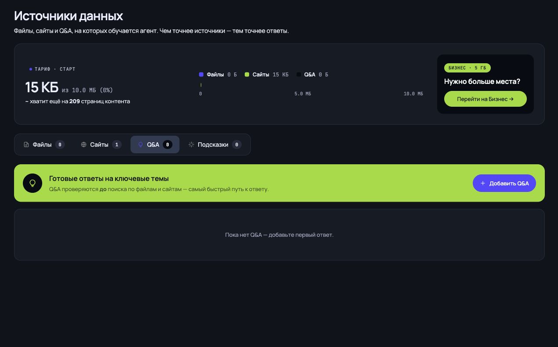The height and width of the screenshot is (347, 558).
Task: Click the storage usage progress bar
Action: pyautogui.click(x=311, y=85)
